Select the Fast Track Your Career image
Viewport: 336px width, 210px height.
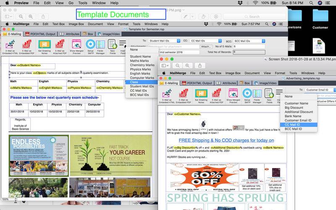[x=111, y=155]
